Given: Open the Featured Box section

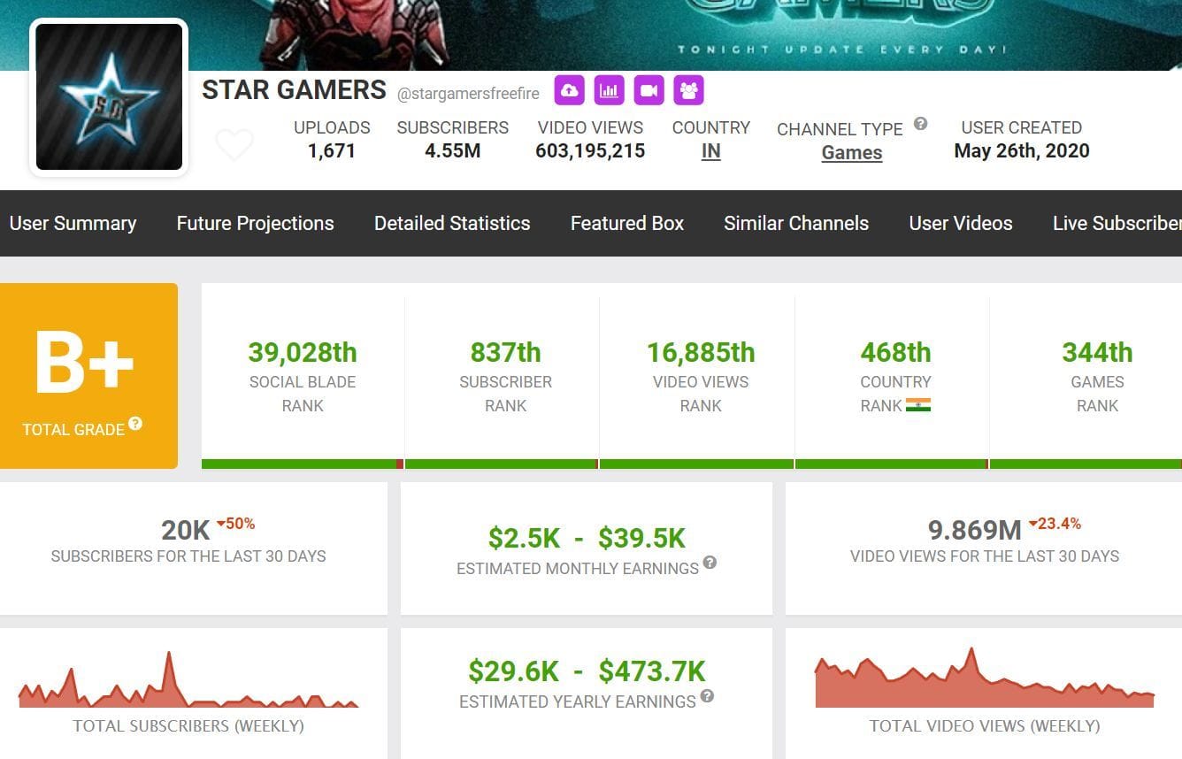Looking at the screenshot, I should (626, 223).
